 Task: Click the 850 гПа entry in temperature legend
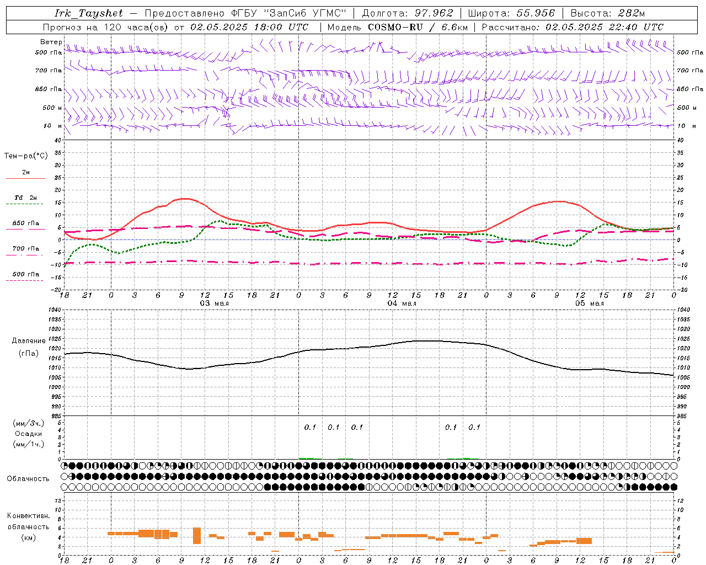pyautogui.click(x=26, y=223)
